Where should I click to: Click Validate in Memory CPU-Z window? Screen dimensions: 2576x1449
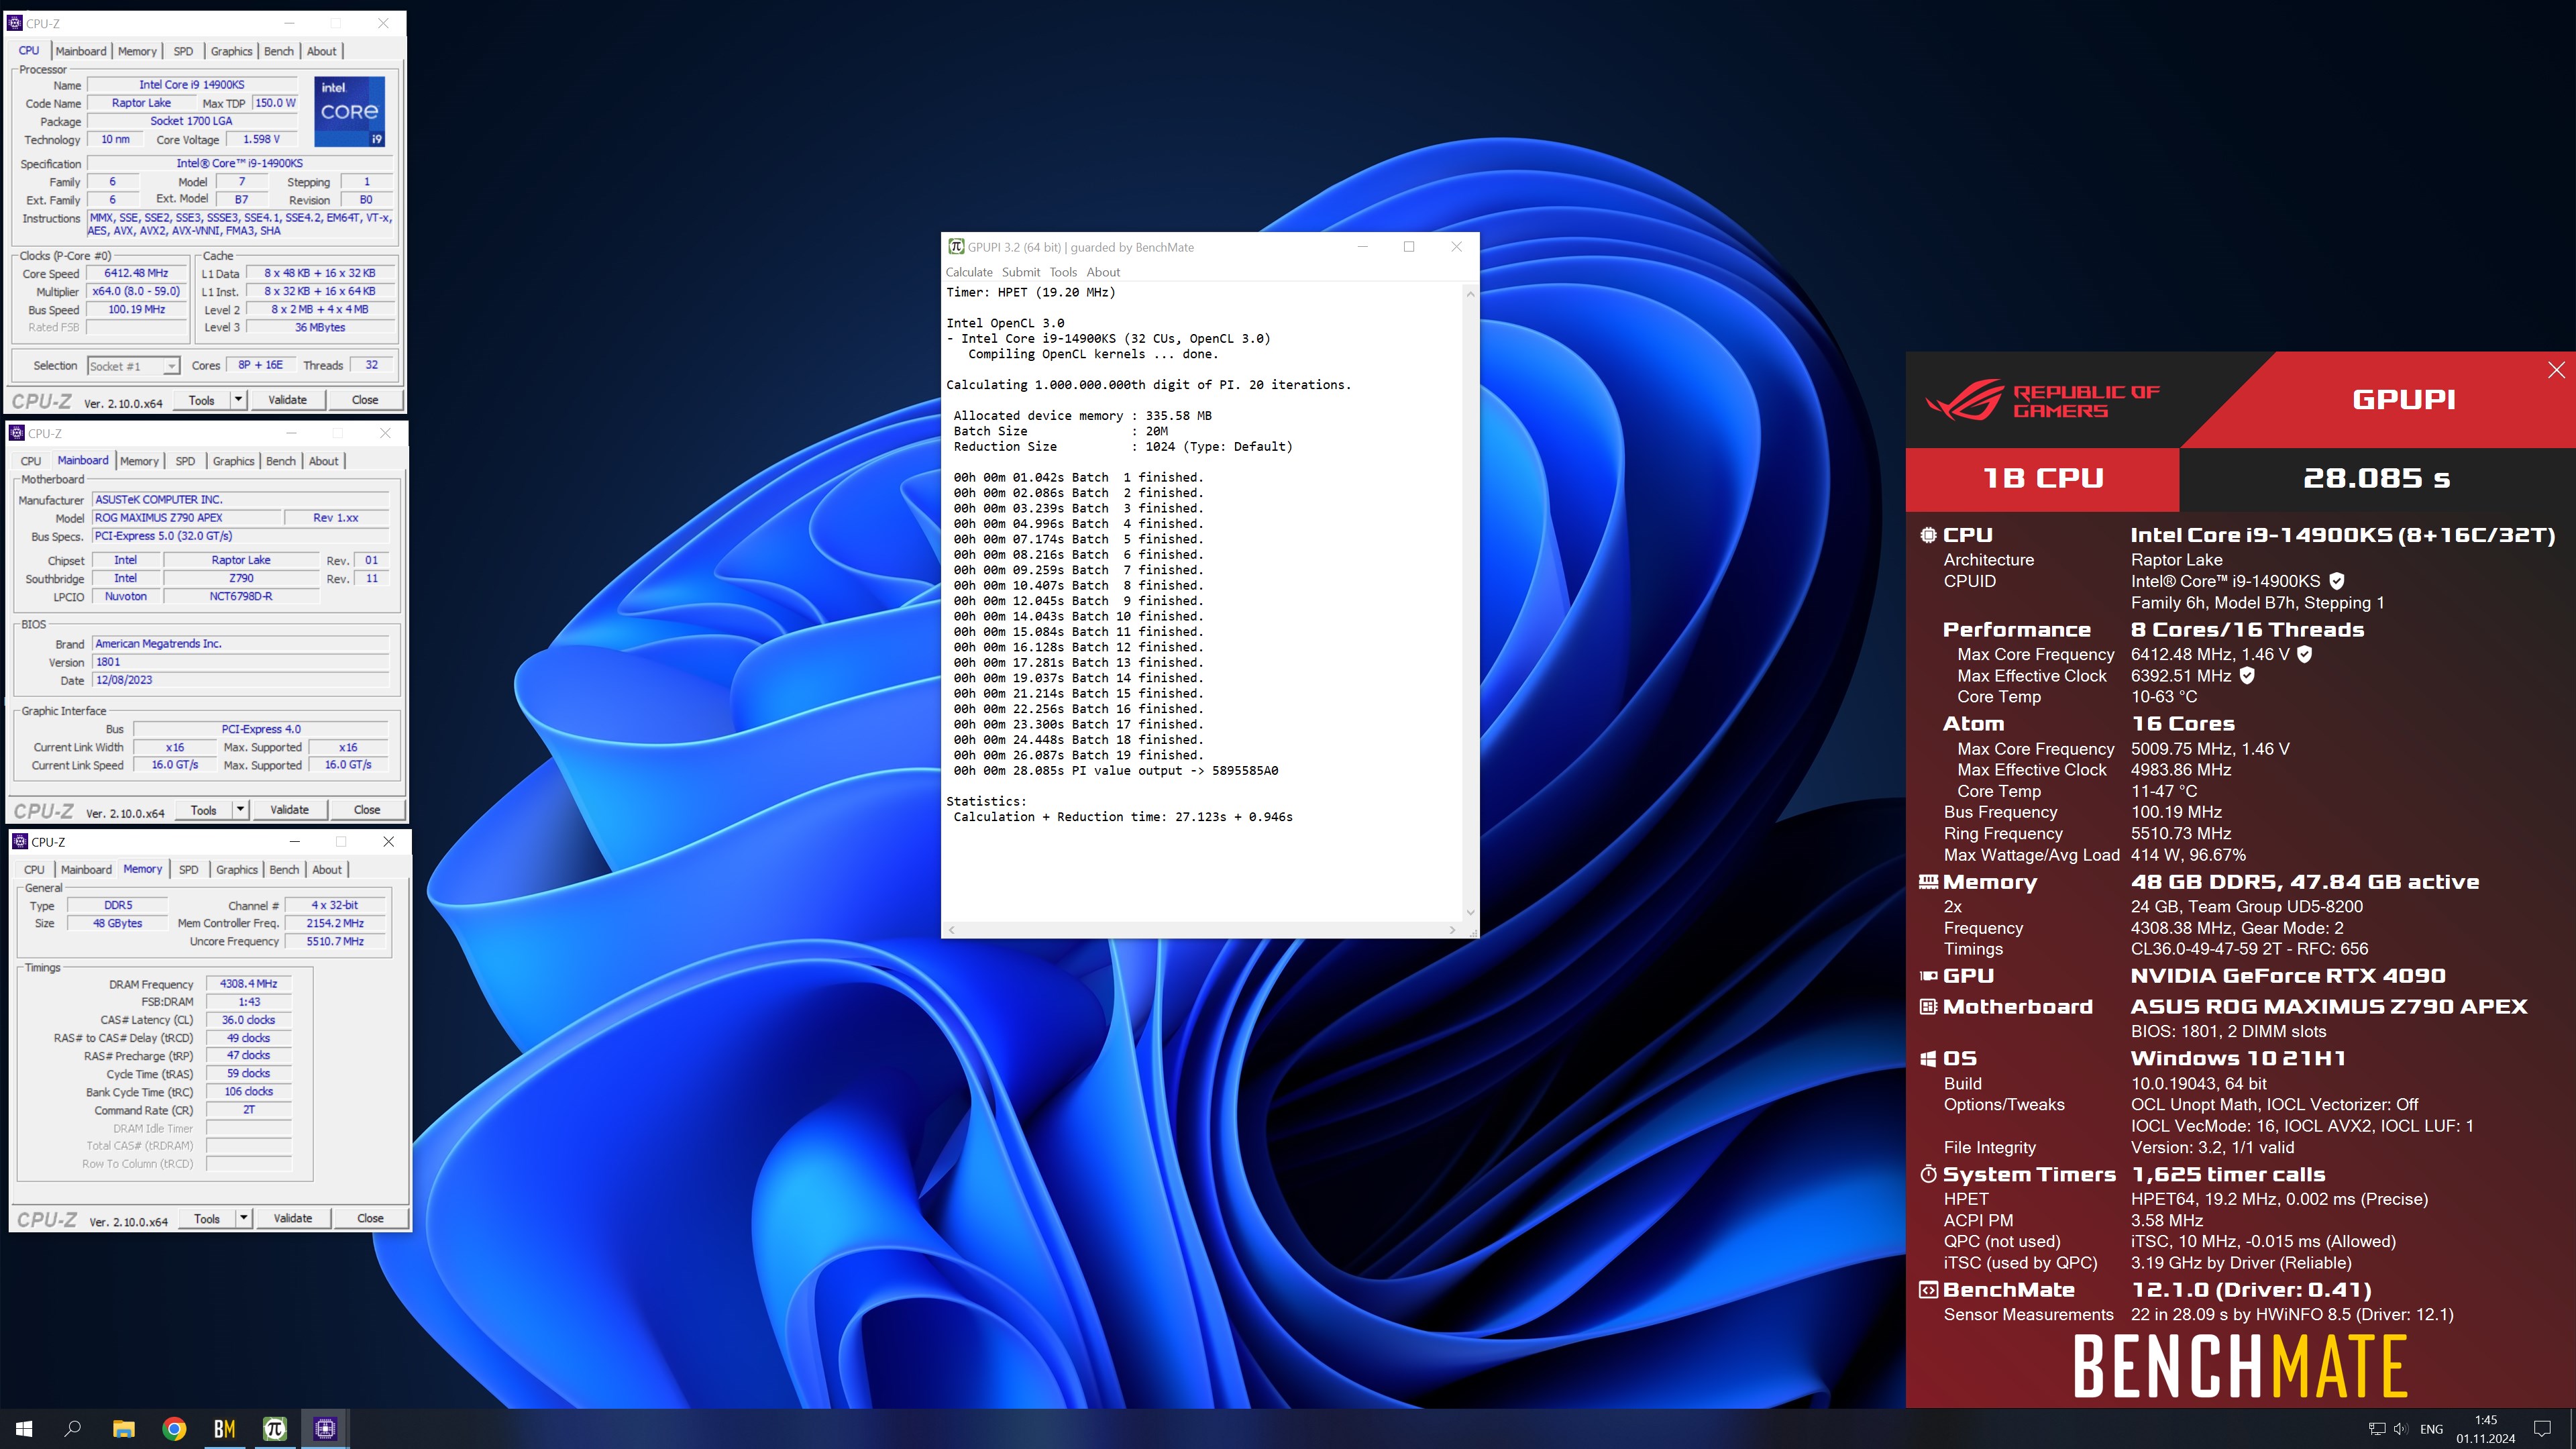tap(293, 1218)
